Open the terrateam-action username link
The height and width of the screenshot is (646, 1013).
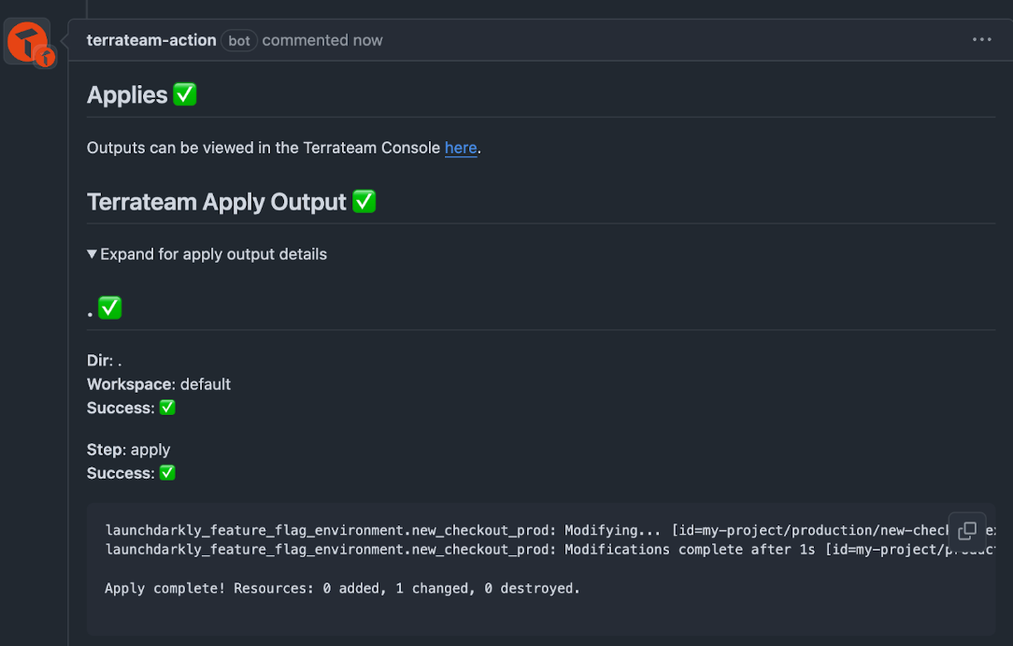[x=151, y=40]
